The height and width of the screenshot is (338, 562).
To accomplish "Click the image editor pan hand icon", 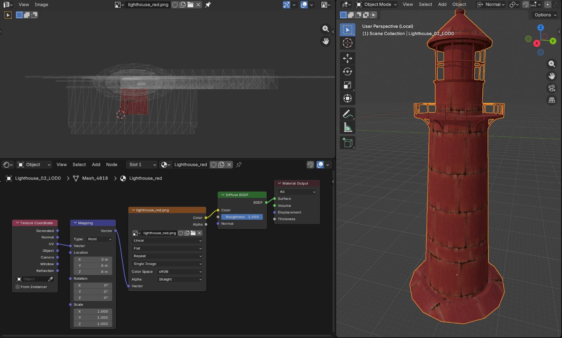I will click(325, 41).
